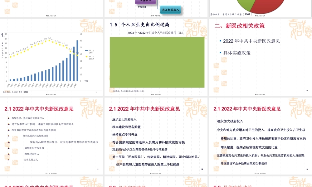Click the diamond marker before 改革支付方式
Screen dimensions: 312x187
pos(8,159)
